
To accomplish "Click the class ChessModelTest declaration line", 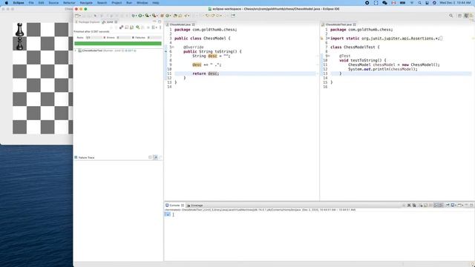I will (x=355, y=47).
